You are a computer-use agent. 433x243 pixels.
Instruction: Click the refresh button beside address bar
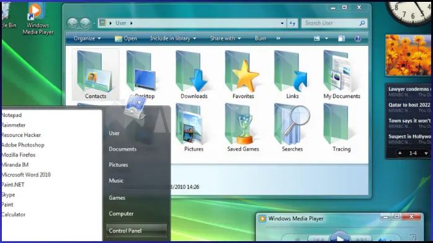[292, 24]
